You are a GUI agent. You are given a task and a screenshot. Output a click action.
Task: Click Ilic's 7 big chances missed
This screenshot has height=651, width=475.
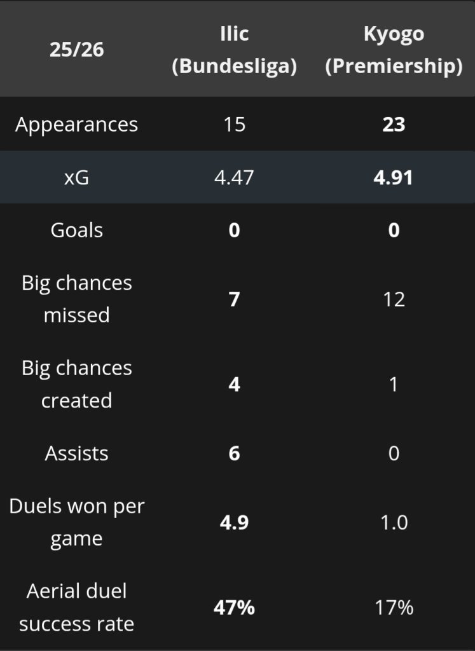point(234,299)
